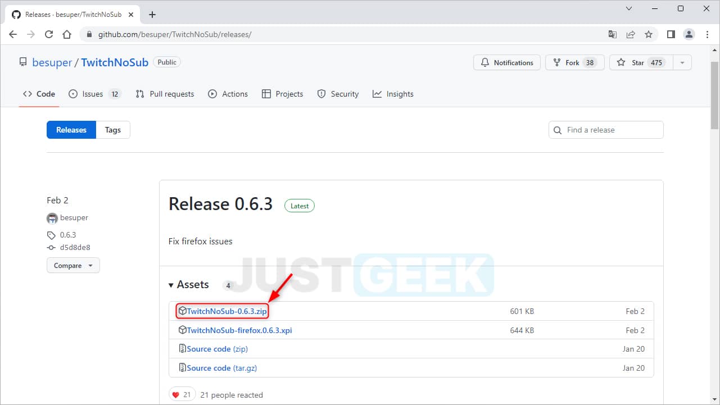Click the Public visibility label
Image resolution: width=720 pixels, height=405 pixels.
167,62
